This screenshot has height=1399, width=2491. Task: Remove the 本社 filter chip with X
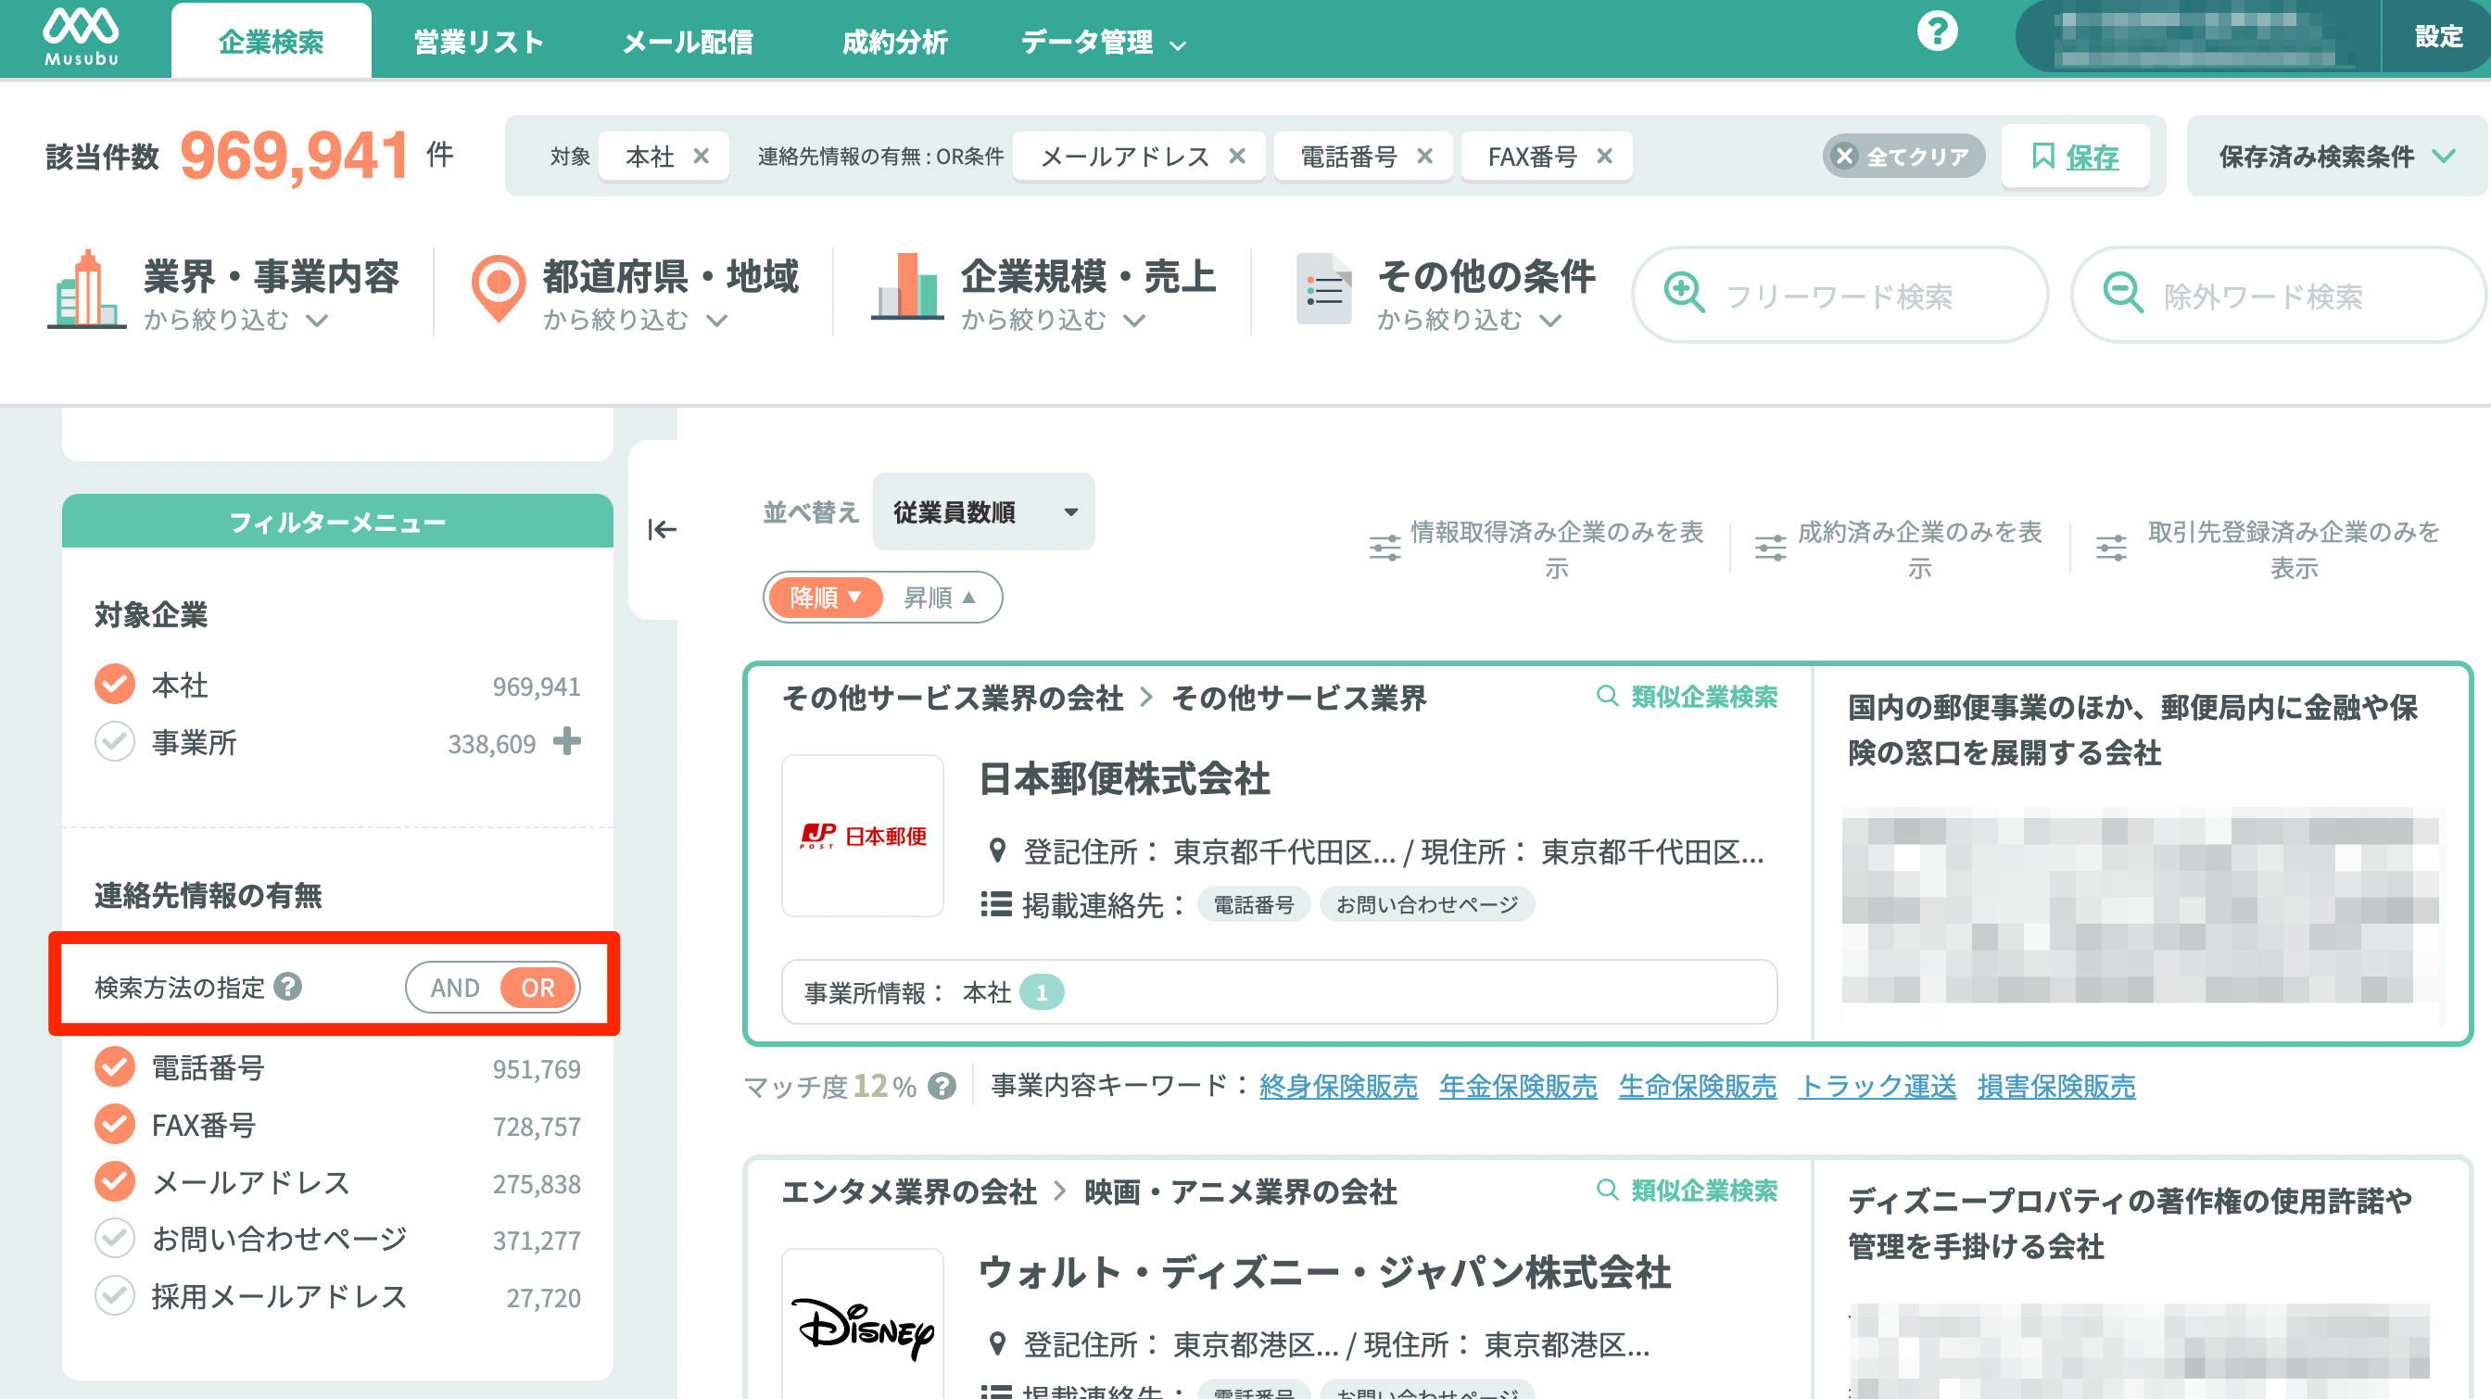[702, 156]
